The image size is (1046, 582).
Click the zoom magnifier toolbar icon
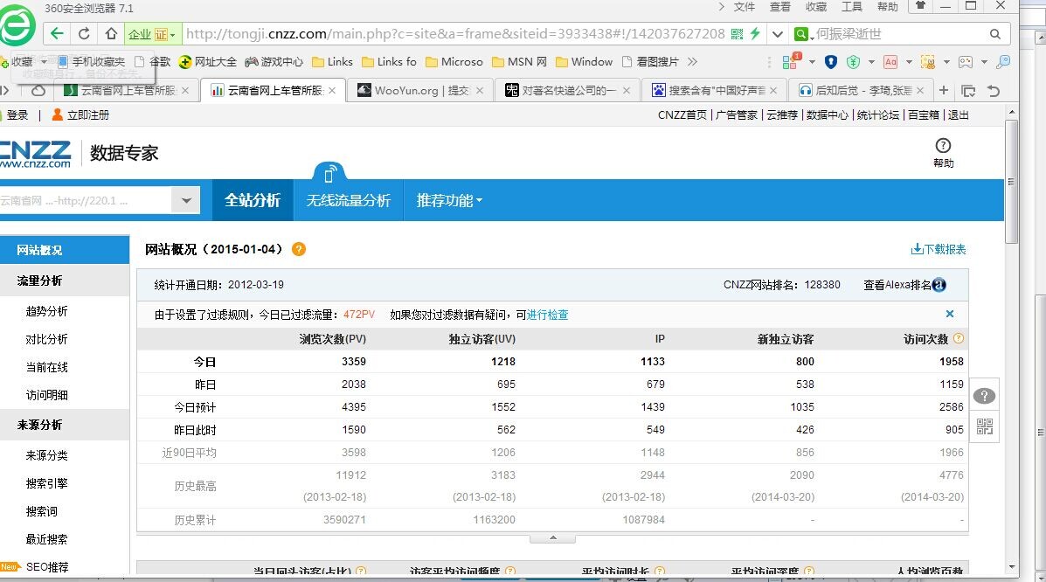pyautogui.click(x=1002, y=62)
